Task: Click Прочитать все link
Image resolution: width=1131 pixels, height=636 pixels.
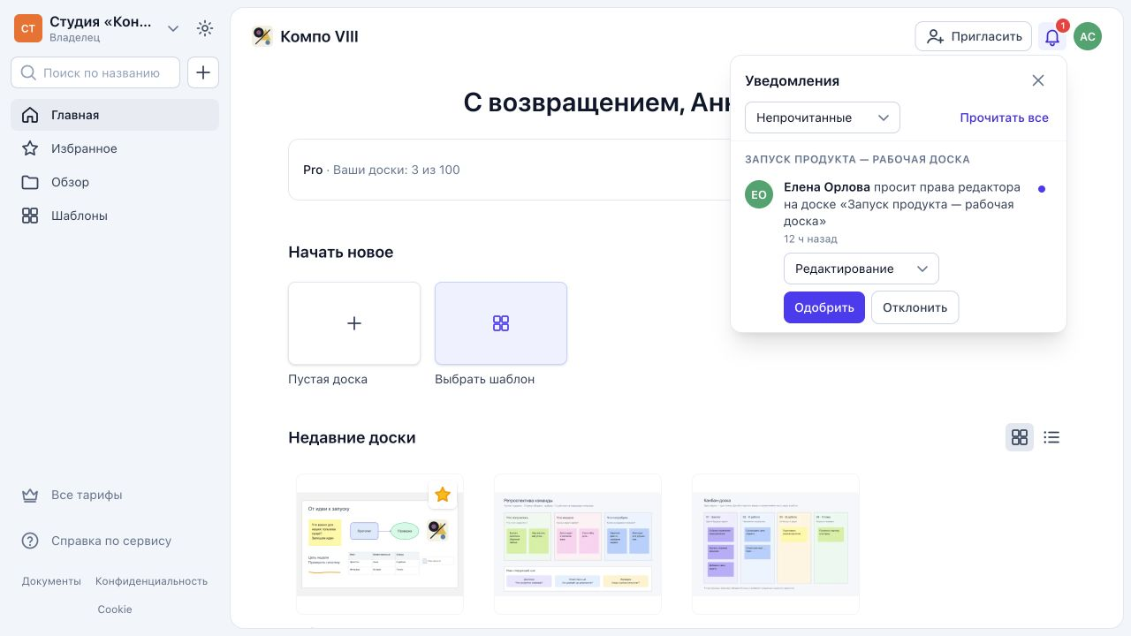Action: point(1005,117)
